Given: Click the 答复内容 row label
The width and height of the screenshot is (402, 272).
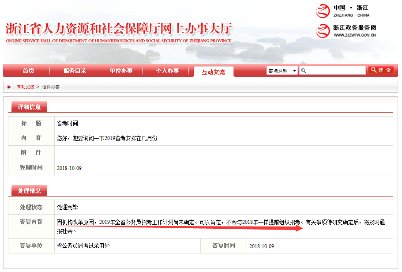Looking at the screenshot, I should coord(31,222).
